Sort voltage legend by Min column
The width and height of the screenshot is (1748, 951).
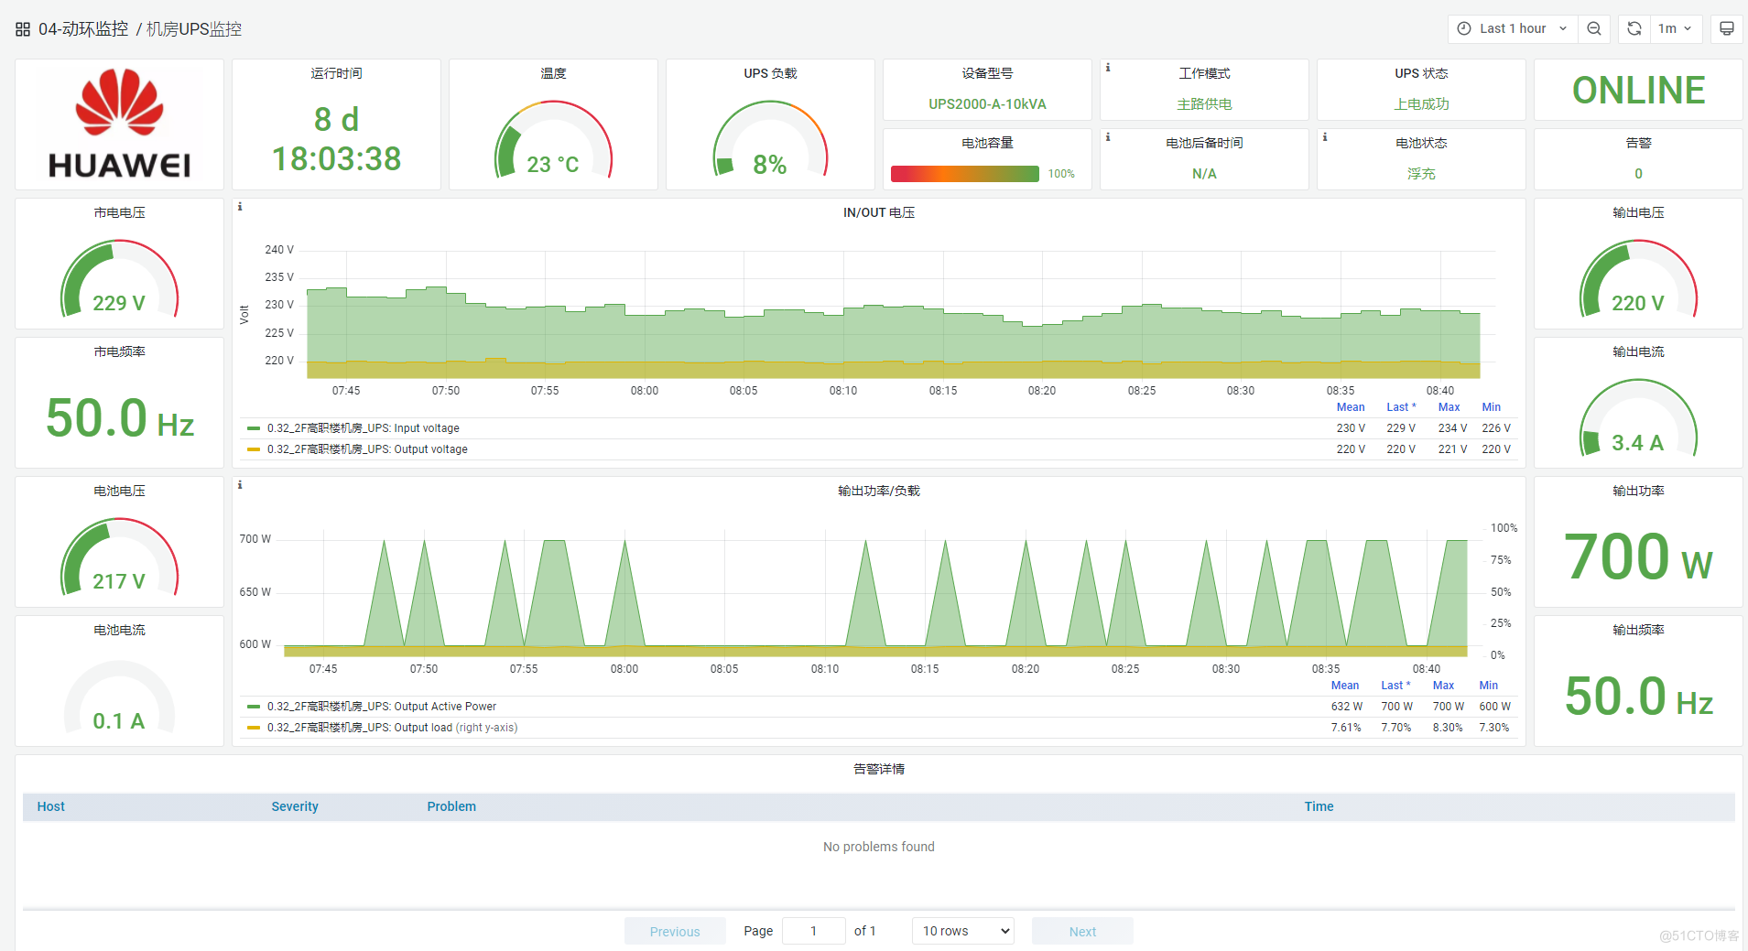pos(1491,407)
